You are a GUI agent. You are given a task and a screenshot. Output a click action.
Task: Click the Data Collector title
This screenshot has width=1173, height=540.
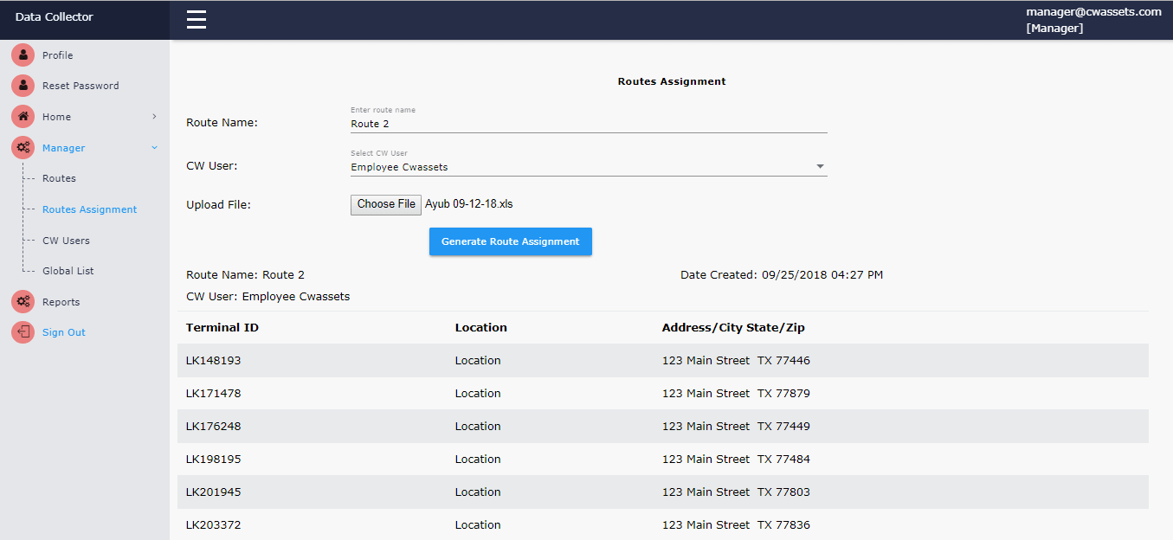(55, 17)
